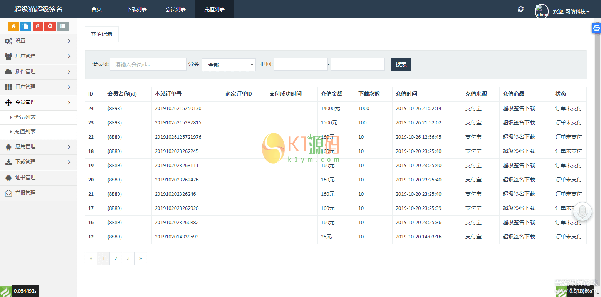Click the red trash can icon
This screenshot has width=601, height=297.
pos(37,26)
